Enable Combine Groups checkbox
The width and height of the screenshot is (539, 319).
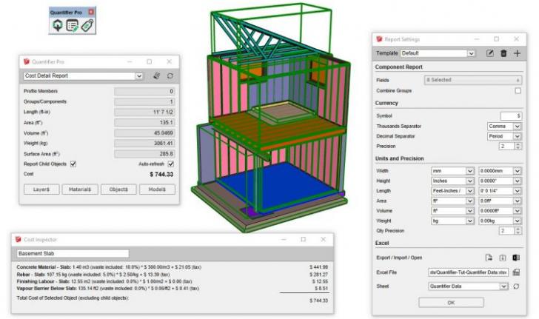click(x=518, y=91)
